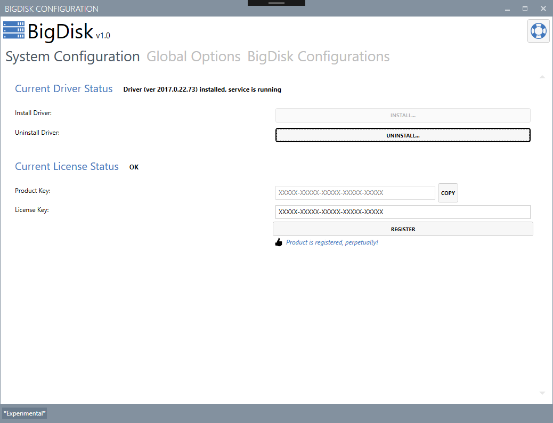553x423 pixels.
Task: Focus the Product Key text field
Action: [x=355, y=193]
